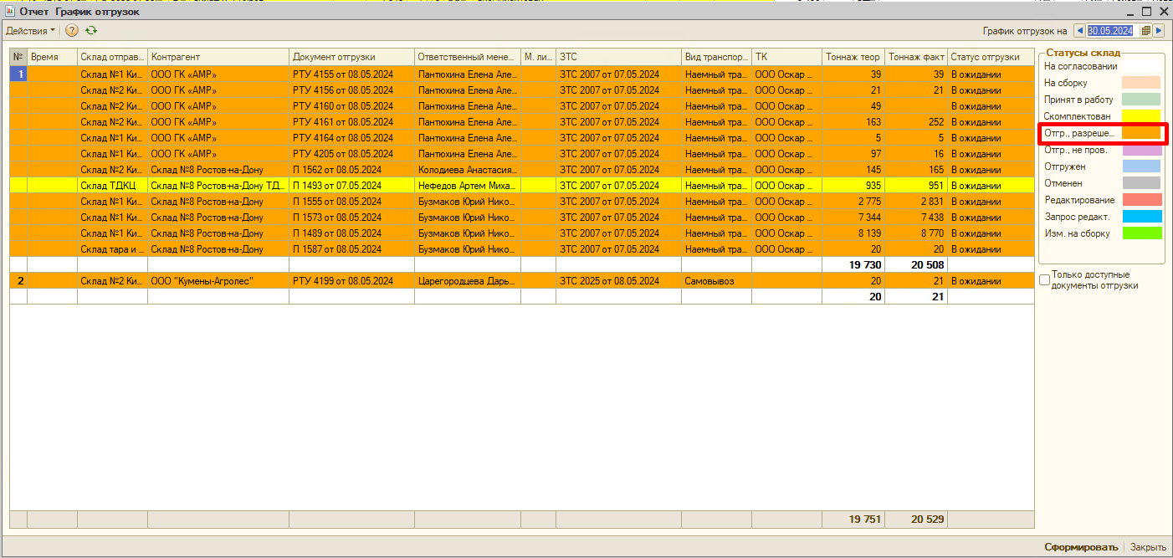This screenshot has width=1173, height=558.
Task: Click the На сборку peach color swatch
Action: (1141, 83)
